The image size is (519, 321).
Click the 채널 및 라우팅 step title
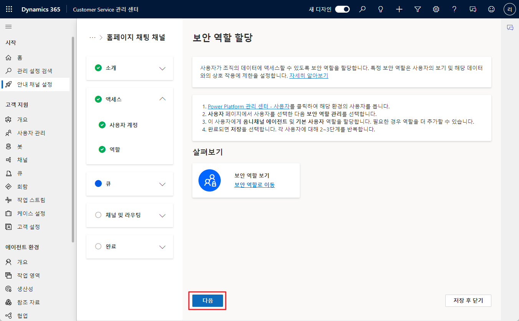pos(123,215)
